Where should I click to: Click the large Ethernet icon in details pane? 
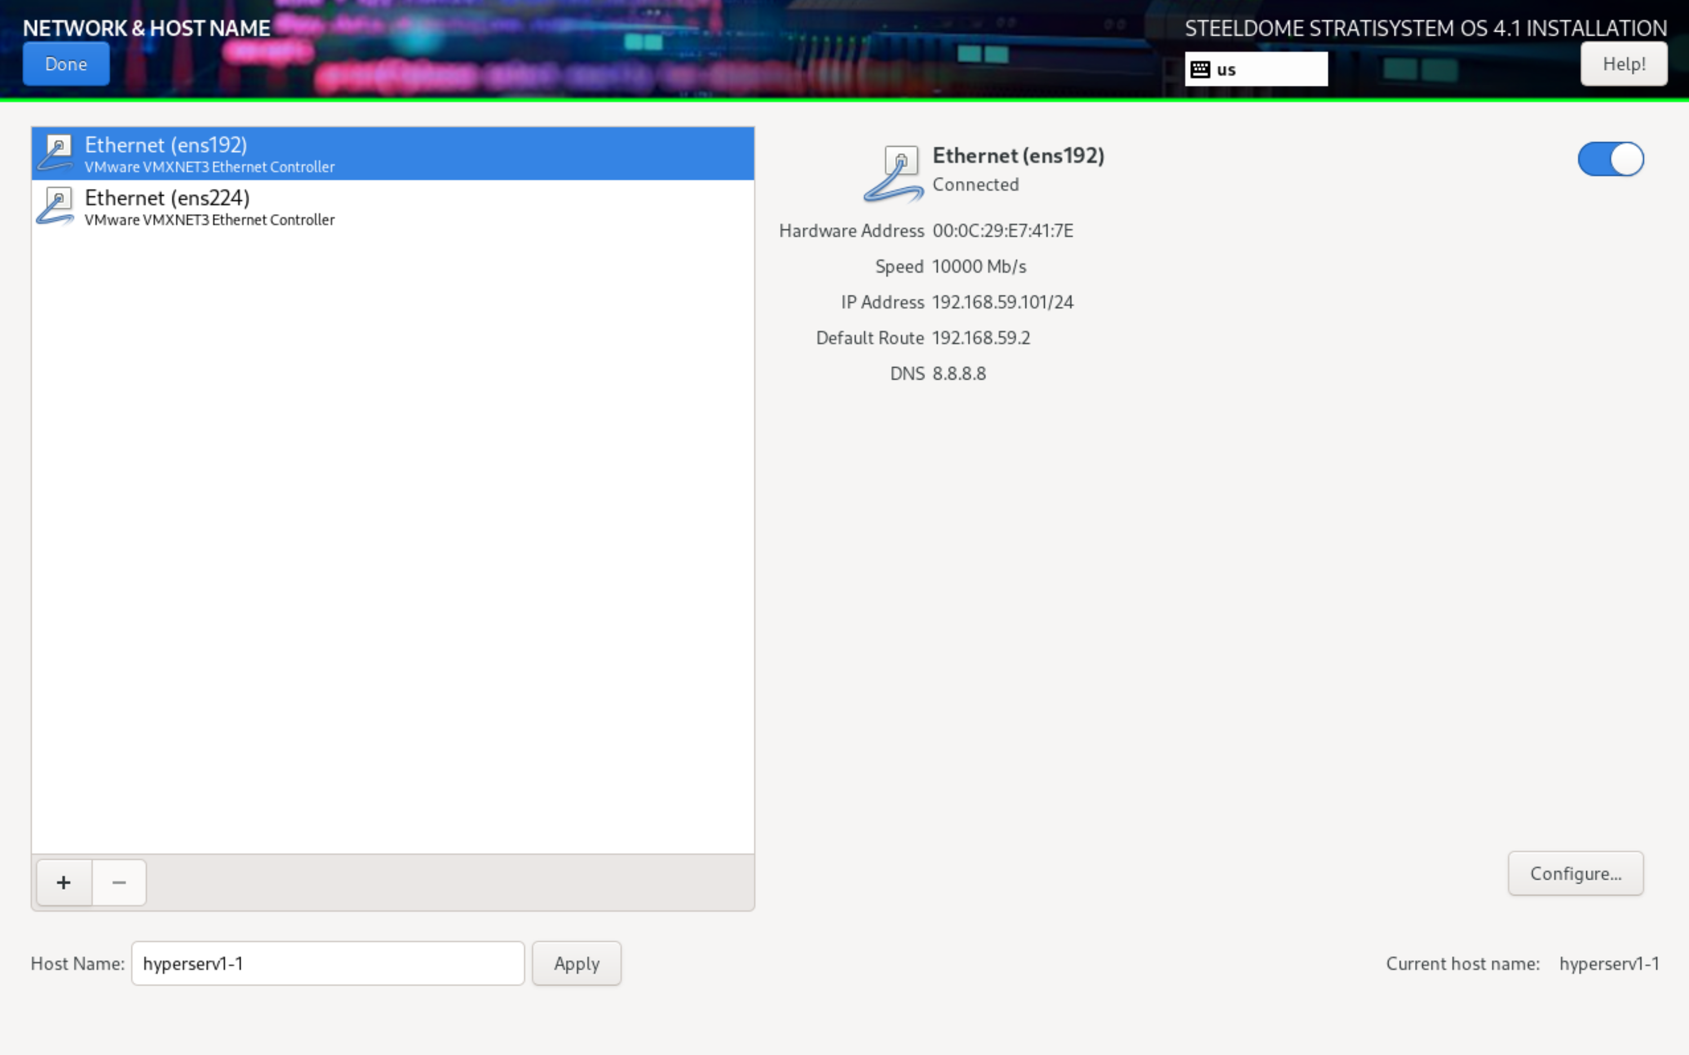895,174
